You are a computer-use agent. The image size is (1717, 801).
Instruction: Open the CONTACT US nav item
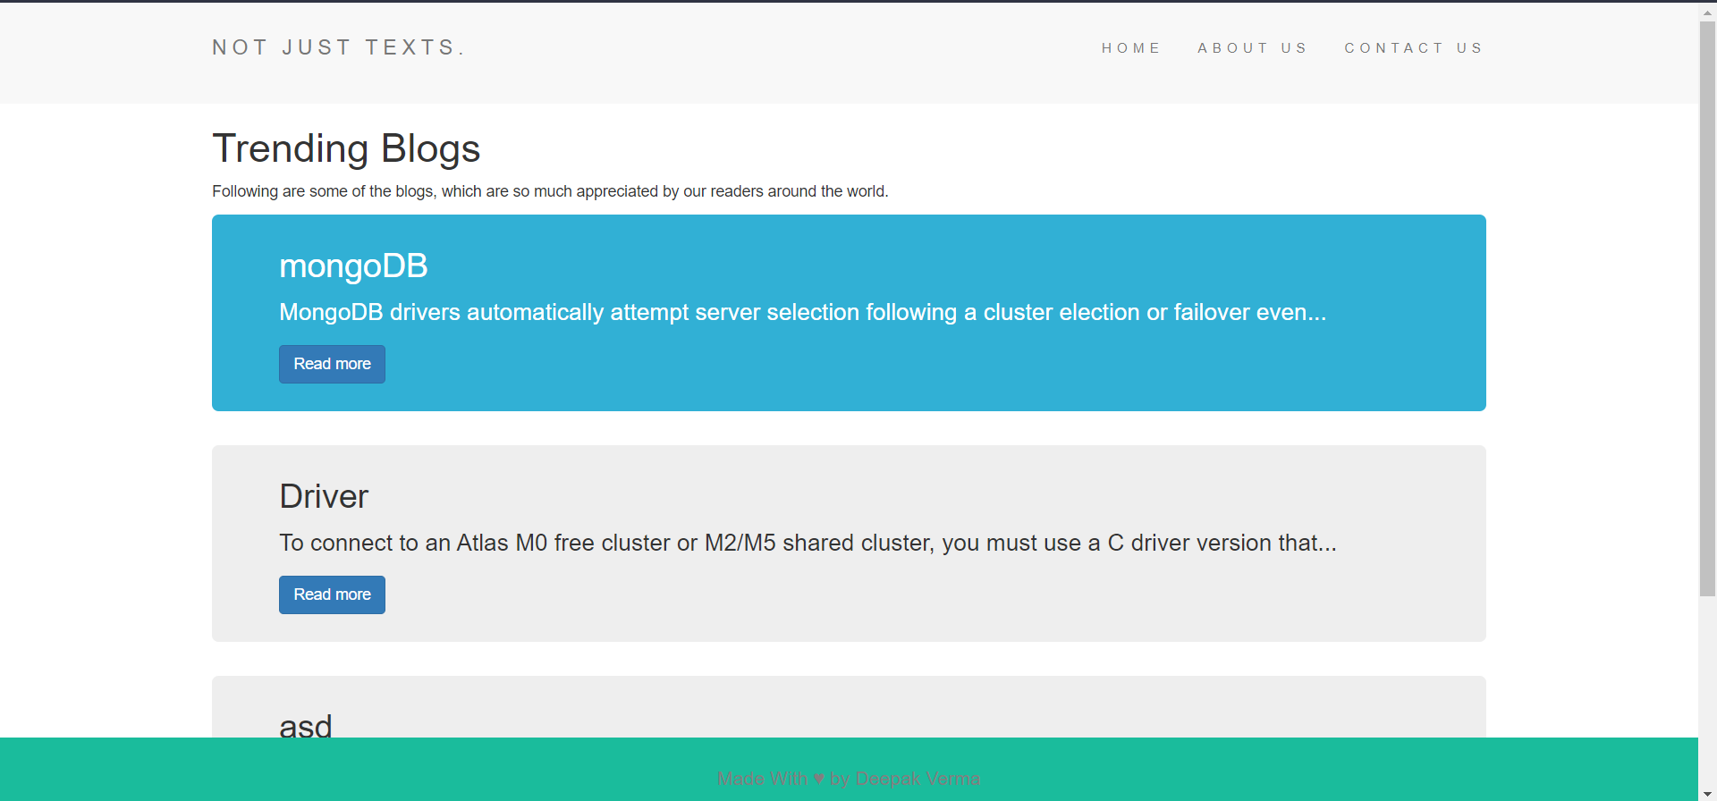tap(1413, 48)
